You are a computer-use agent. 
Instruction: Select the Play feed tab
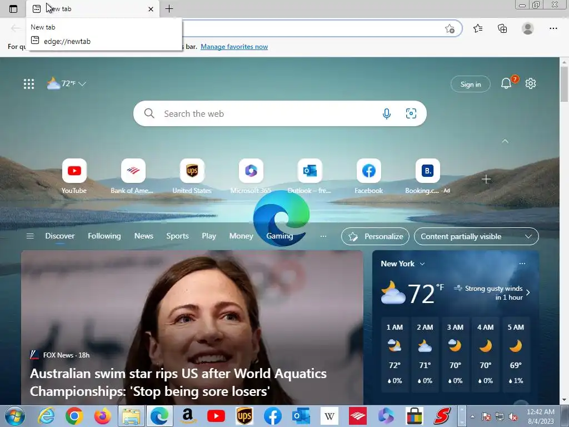tap(209, 236)
